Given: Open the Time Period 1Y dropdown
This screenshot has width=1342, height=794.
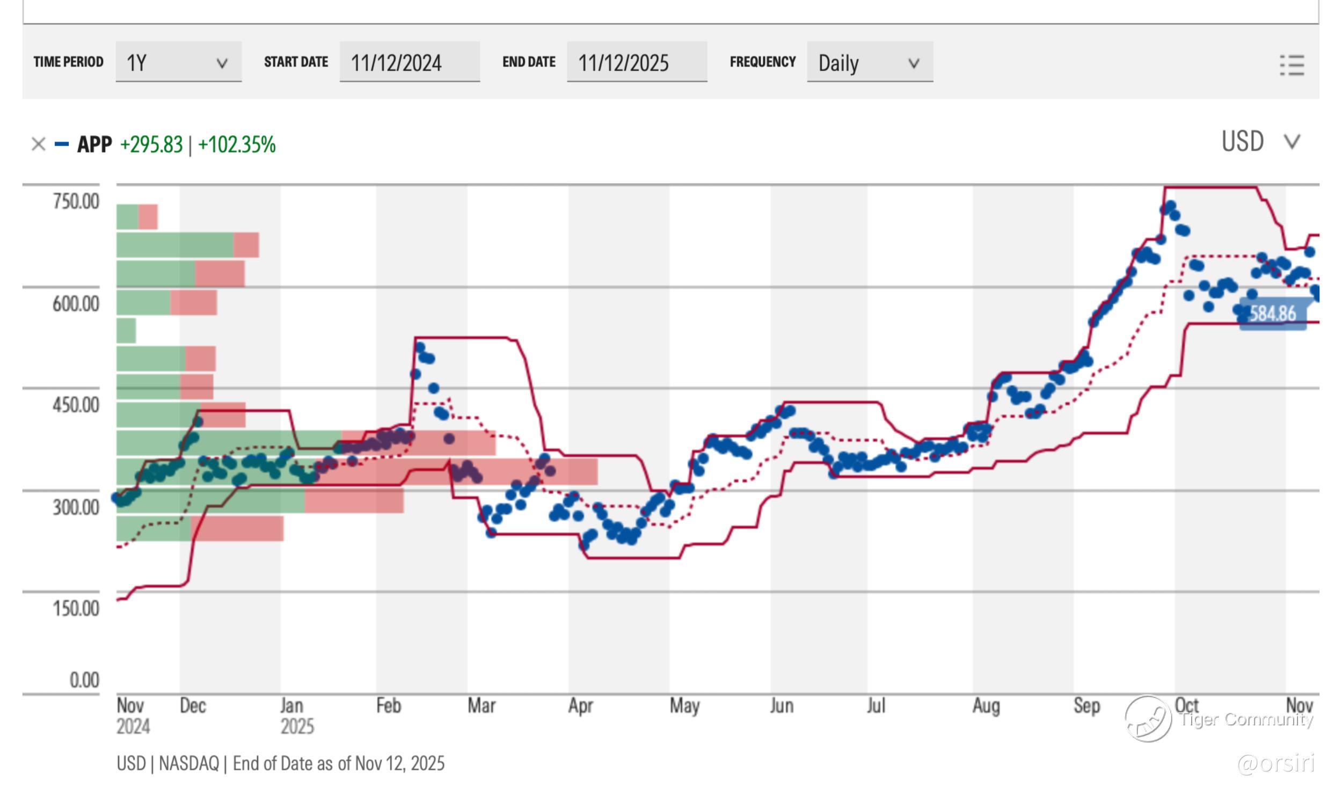Looking at the screenshot, I should coord(178,62).
